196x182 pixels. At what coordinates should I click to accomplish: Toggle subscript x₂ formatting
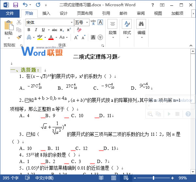(x=62, y=30)
